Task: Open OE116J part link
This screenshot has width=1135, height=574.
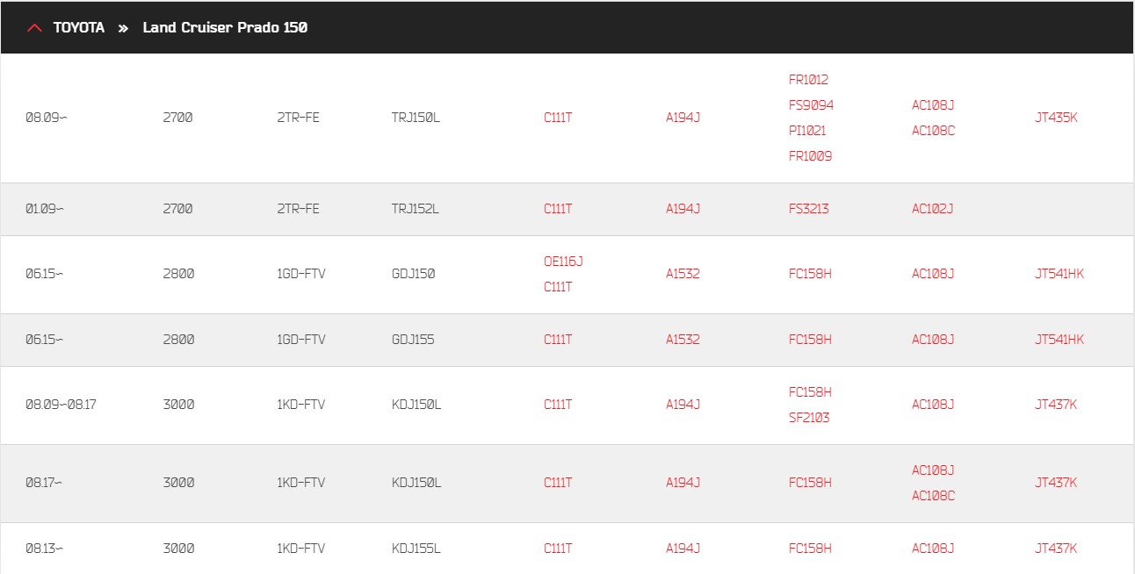Action: (563, 261)
